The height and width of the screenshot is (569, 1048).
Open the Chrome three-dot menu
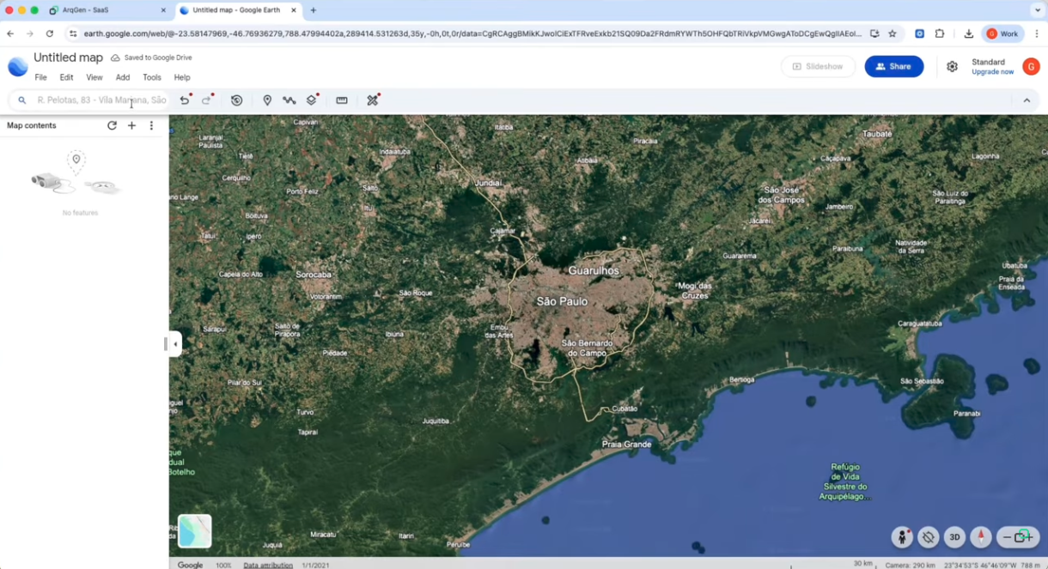[x=1037, y=33]
